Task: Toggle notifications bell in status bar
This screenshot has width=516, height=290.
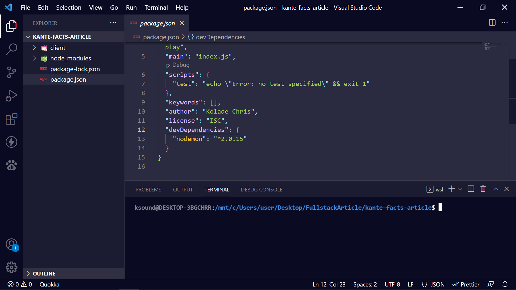Action: click(x=505, y=284)
